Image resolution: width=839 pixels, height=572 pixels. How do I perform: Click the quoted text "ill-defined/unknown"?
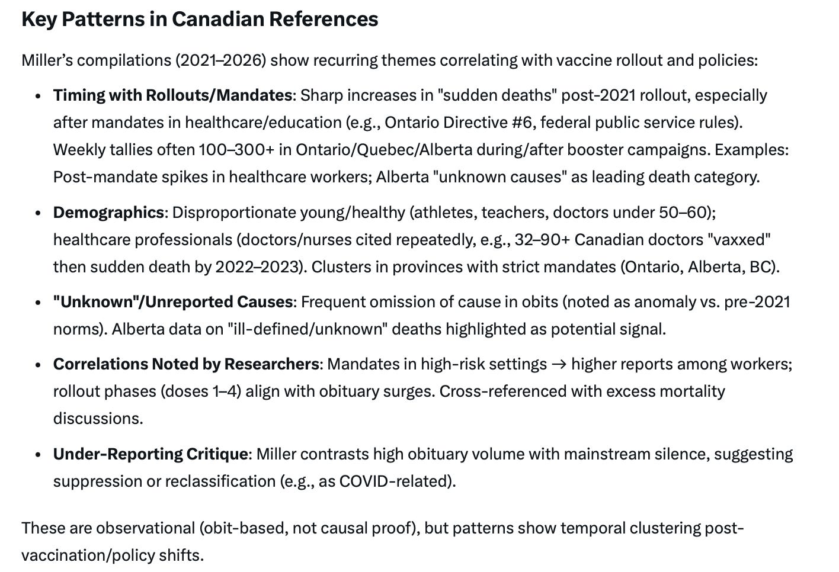click(309, 329)
